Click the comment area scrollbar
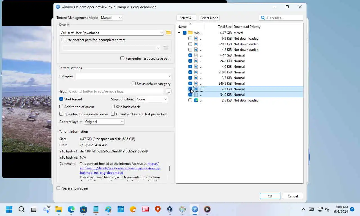This screenshot has width=360, height=216. pyautogui.click(x=170, y=168)
